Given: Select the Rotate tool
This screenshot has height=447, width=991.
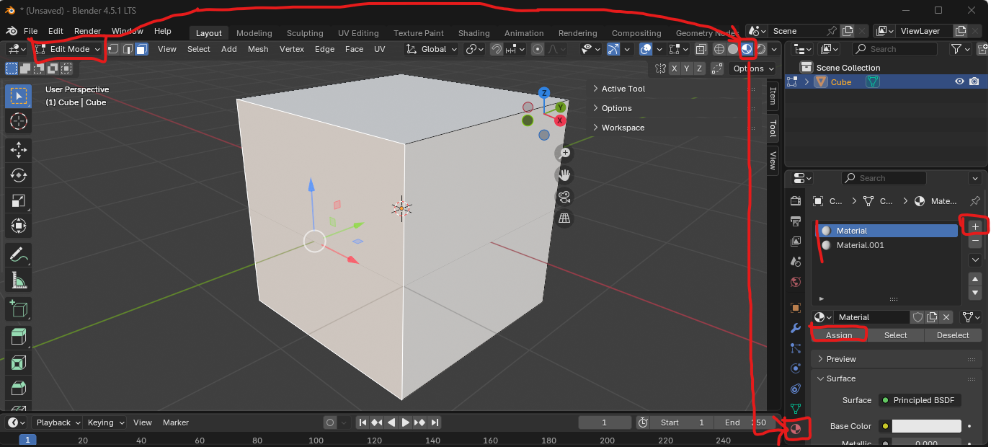Looking at the screenshot, I should pyautogui.click(x=19, y=175).
